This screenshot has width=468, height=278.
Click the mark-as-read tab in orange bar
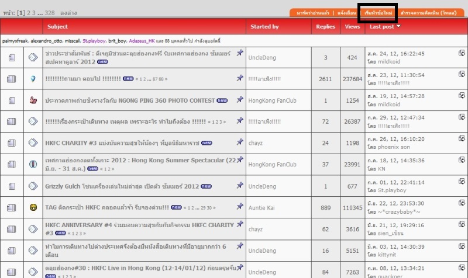[x=313, y=13]
